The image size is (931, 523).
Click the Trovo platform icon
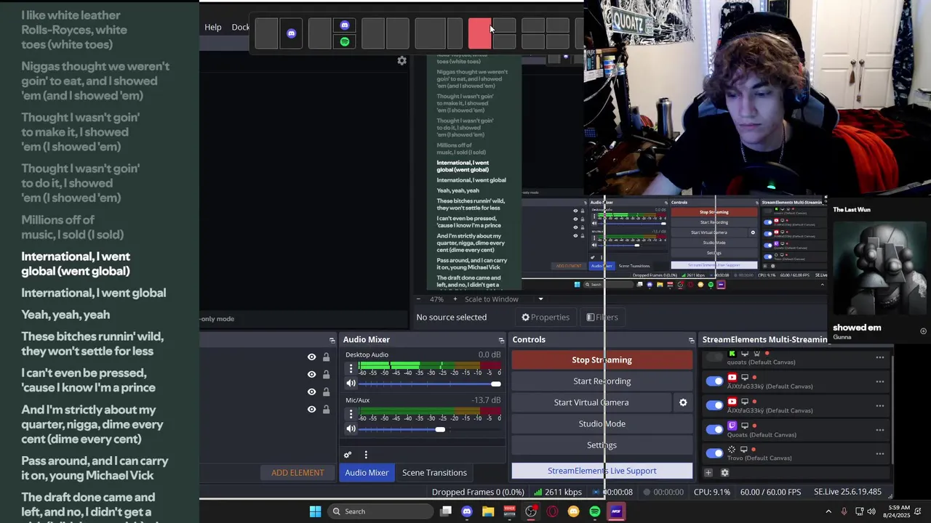(x=732, y=450)
